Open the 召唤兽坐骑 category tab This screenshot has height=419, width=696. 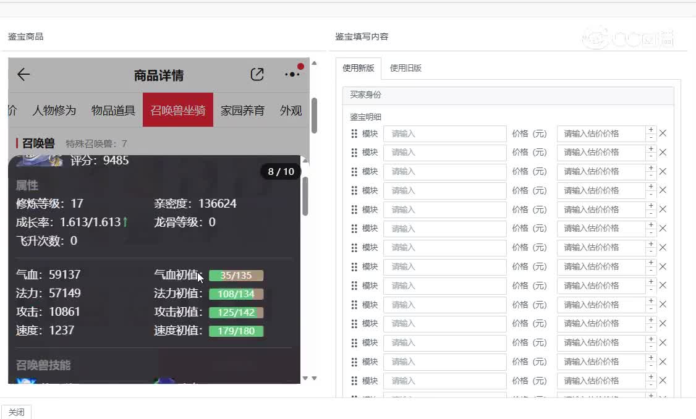(x=178, y=110)
